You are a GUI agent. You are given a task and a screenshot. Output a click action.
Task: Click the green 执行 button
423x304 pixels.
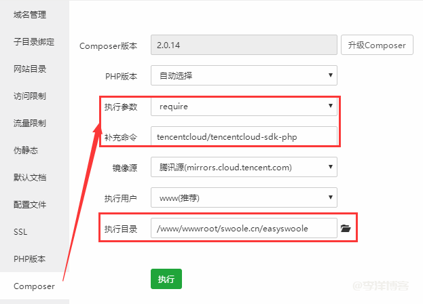click(166, 279)
